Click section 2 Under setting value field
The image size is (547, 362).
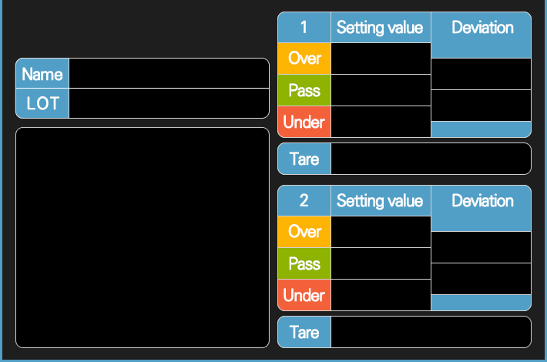(x=381, y=295)
